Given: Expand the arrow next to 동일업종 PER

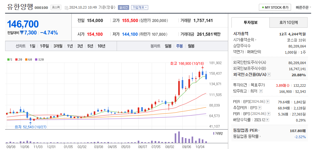Looking at the screenshot, I should pos(259,130).
